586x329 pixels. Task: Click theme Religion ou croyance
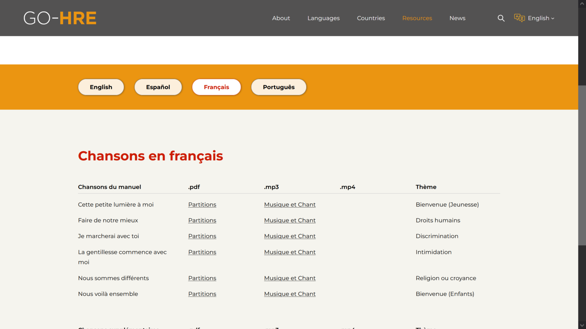coord(446,278)
